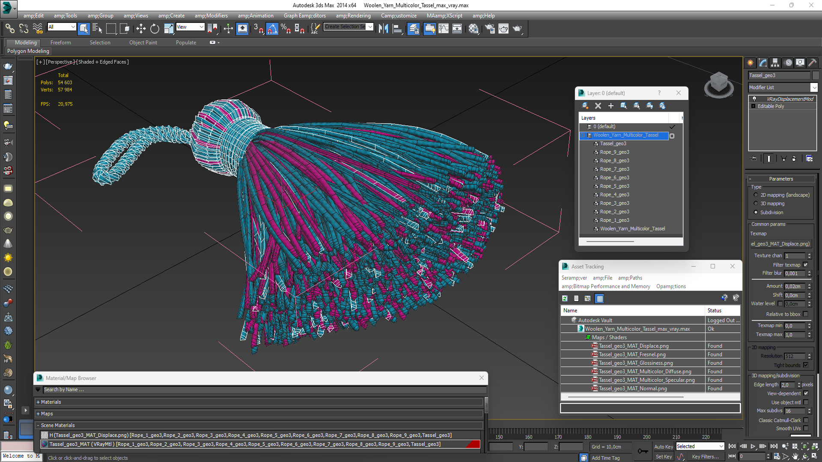Open the Customize menu
Image resolution: width=822 pixels, height=462 pixels.
click(x=399, y=16)
